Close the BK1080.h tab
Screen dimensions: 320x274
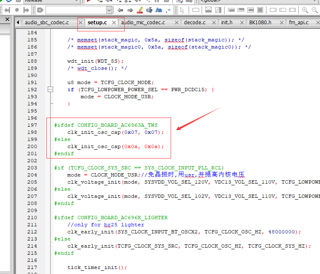282,23
